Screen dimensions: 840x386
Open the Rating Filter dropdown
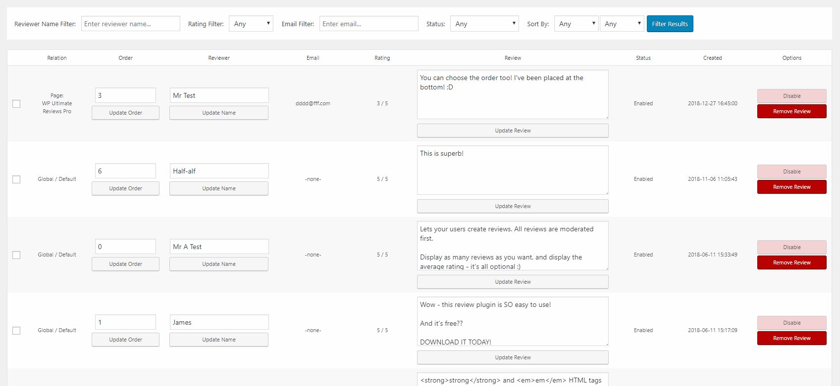pos(251,24)
